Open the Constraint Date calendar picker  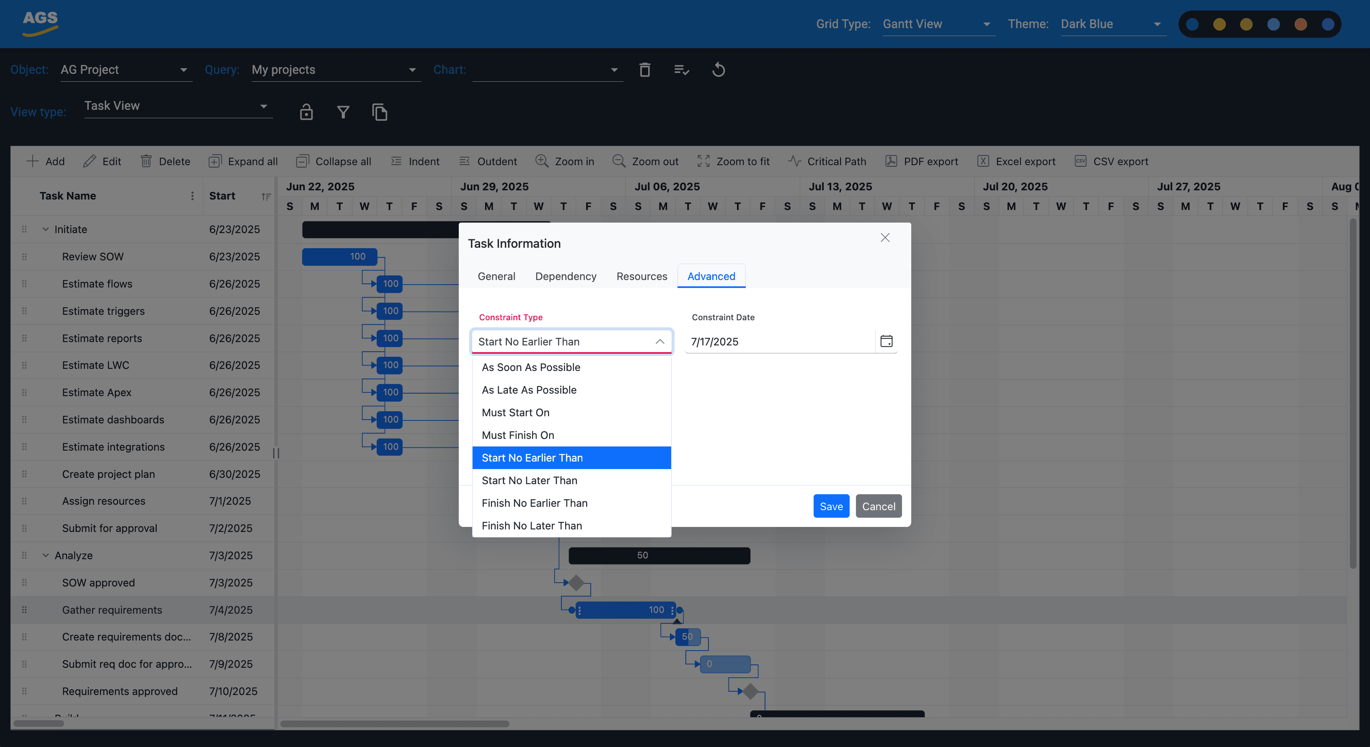tap(886, 341)
